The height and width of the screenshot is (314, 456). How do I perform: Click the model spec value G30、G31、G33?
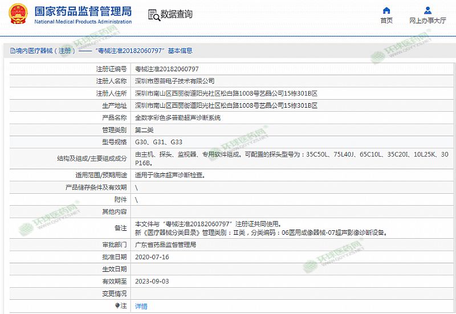(158, 142)
